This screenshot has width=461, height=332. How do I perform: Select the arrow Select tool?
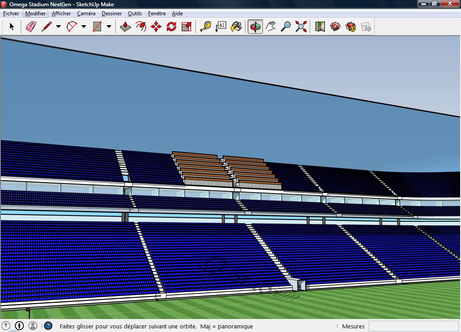[12, 27]
